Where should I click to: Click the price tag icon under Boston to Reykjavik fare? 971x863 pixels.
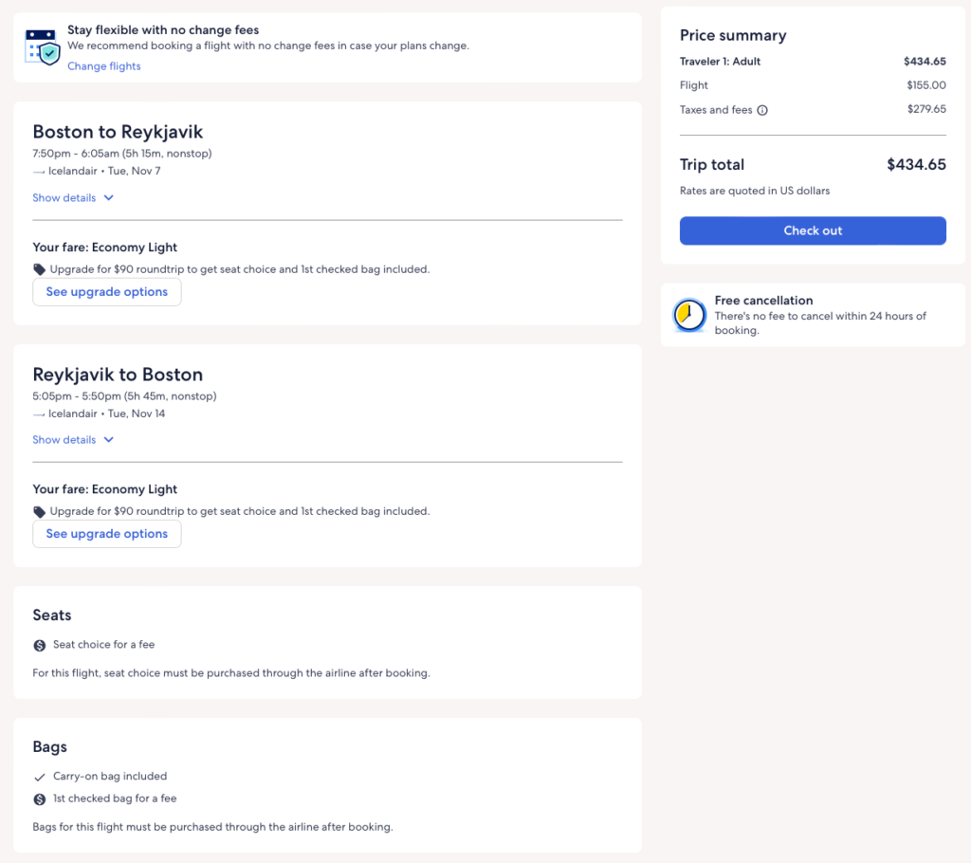click(39, 269)
